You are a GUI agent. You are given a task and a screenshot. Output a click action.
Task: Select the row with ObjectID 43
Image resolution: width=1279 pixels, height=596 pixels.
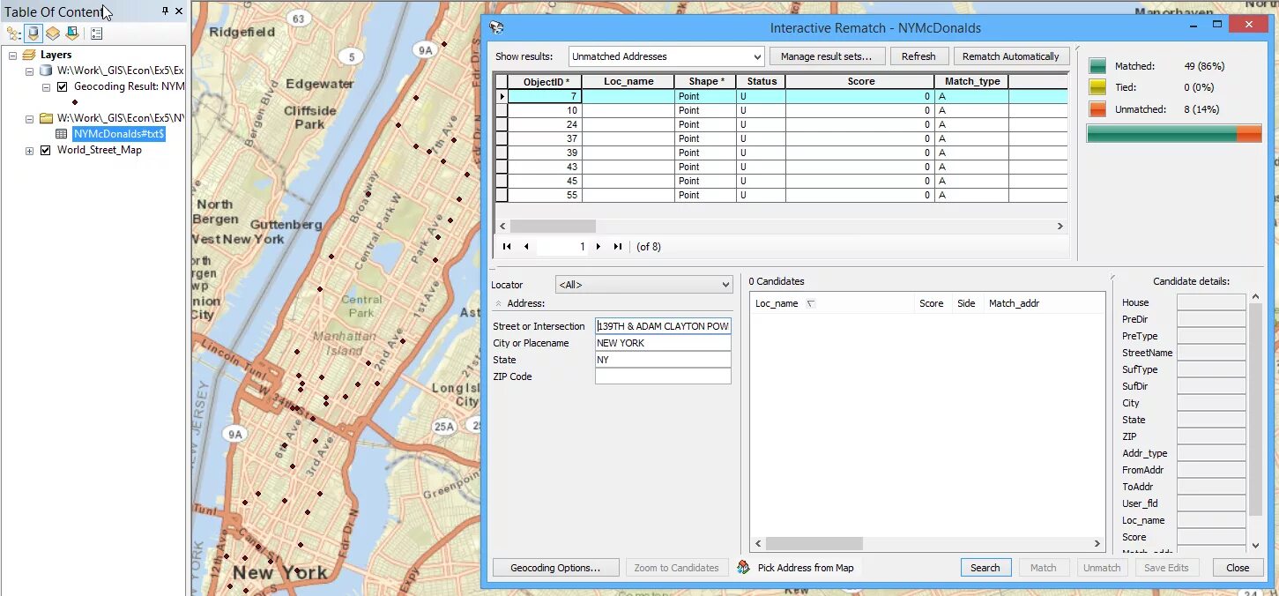coord(781,167)
